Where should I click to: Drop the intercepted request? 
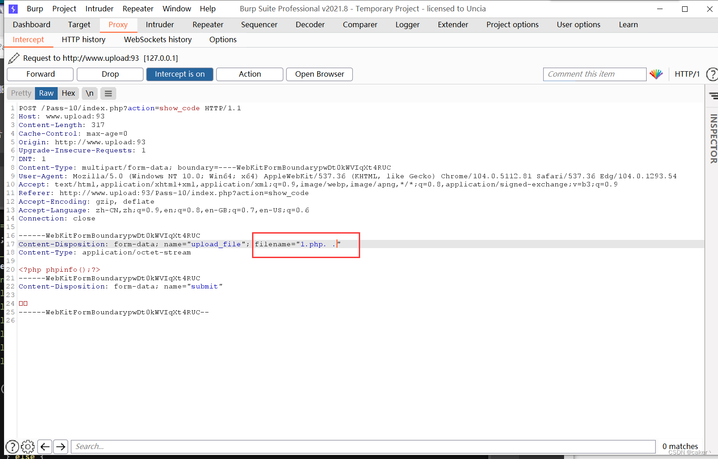(110, 74)
